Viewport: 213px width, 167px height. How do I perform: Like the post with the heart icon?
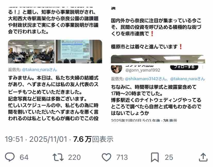coord(106,157)
